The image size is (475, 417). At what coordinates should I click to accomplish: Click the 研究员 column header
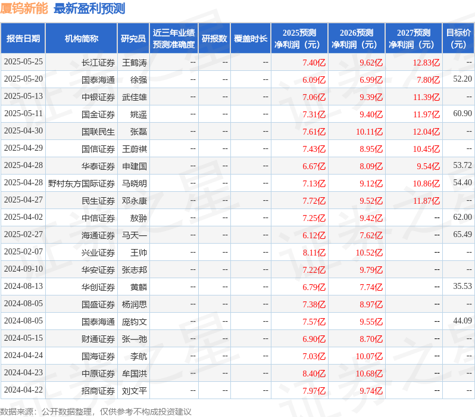133,39
